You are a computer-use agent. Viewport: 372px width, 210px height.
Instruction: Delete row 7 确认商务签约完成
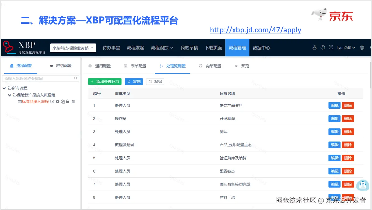pos(348,184)
